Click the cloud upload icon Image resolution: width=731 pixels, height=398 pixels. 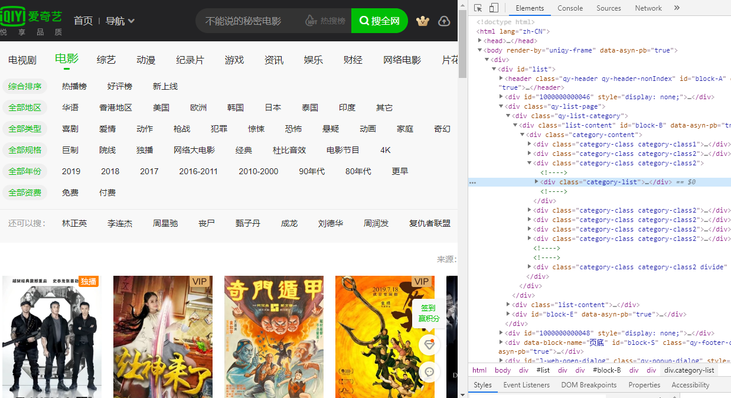(444, 21)
